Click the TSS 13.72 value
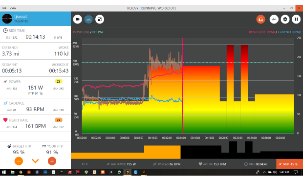The width and height of the screenshot is (303, 181). tap(12, 38)
